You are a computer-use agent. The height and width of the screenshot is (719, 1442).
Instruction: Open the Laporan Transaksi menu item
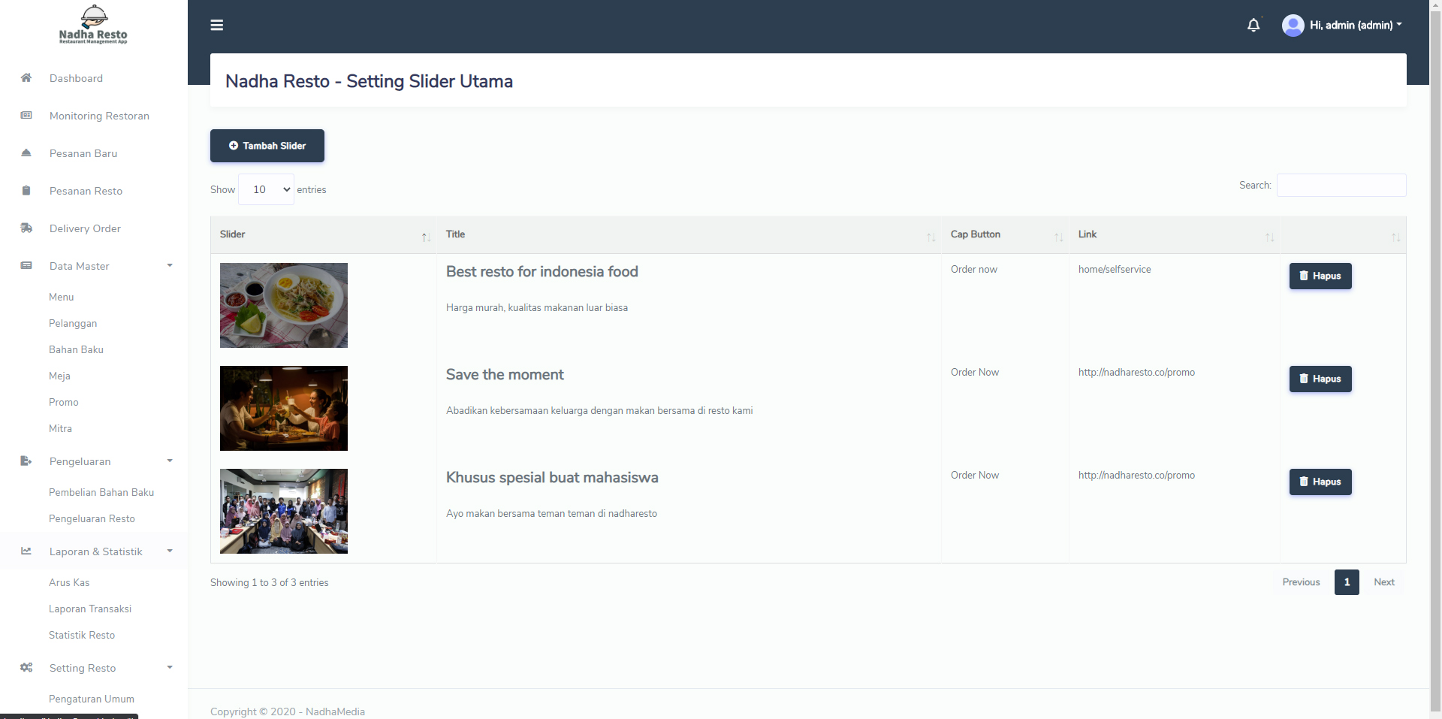(90, 609)
